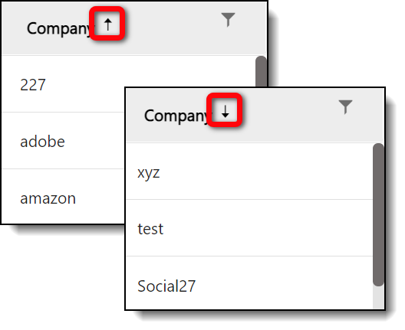
Task: Click empty header space between the up arrow and its filter
Action: click(173, 26)
